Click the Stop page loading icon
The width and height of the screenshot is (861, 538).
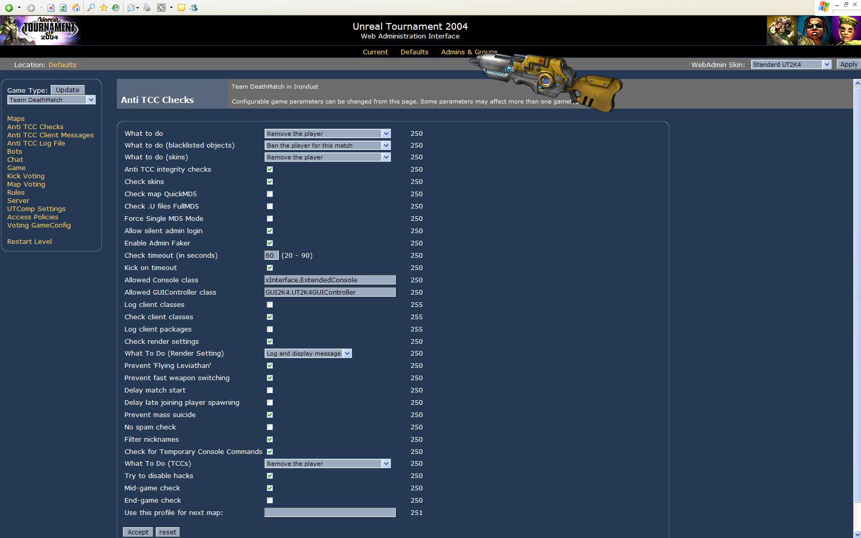(51, 8)
